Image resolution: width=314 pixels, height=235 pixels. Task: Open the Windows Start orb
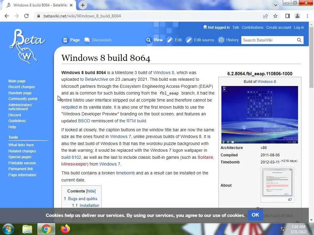click(x=8, y=229)
